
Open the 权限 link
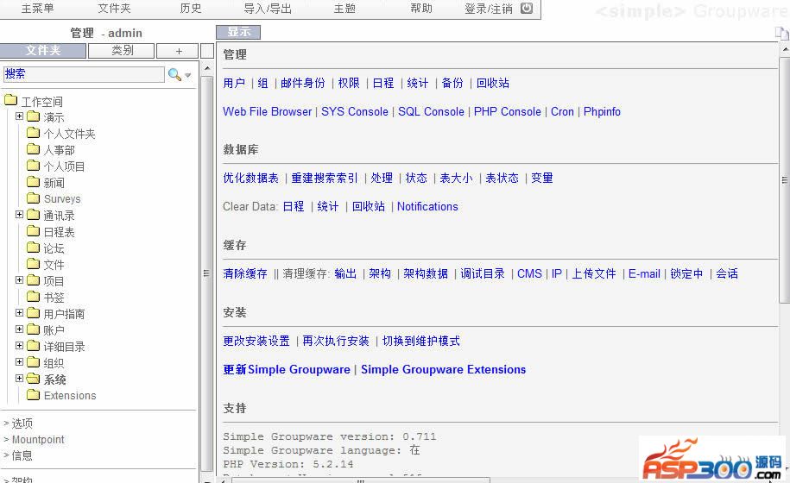click(349, 83)
